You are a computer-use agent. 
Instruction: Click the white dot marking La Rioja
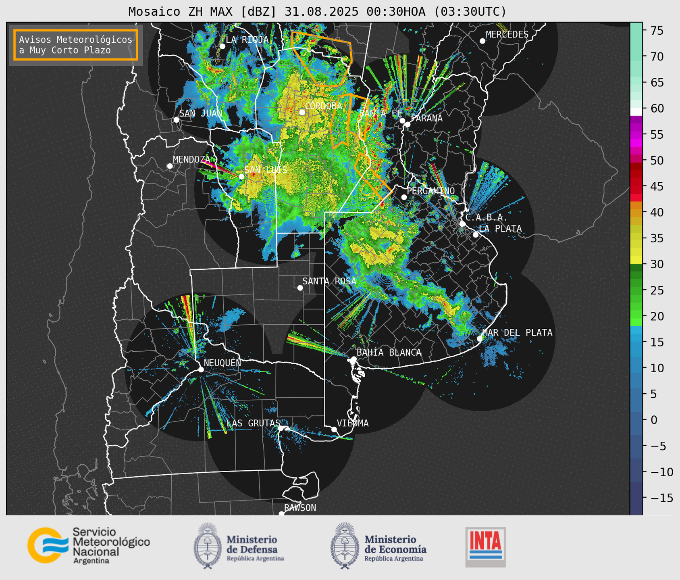pyautogui.click(x=222, y=46)
